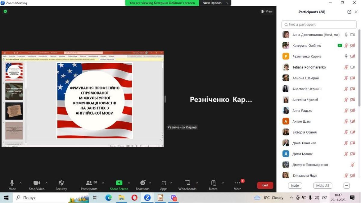Open the Whiteboards icon

click(187, 183)
